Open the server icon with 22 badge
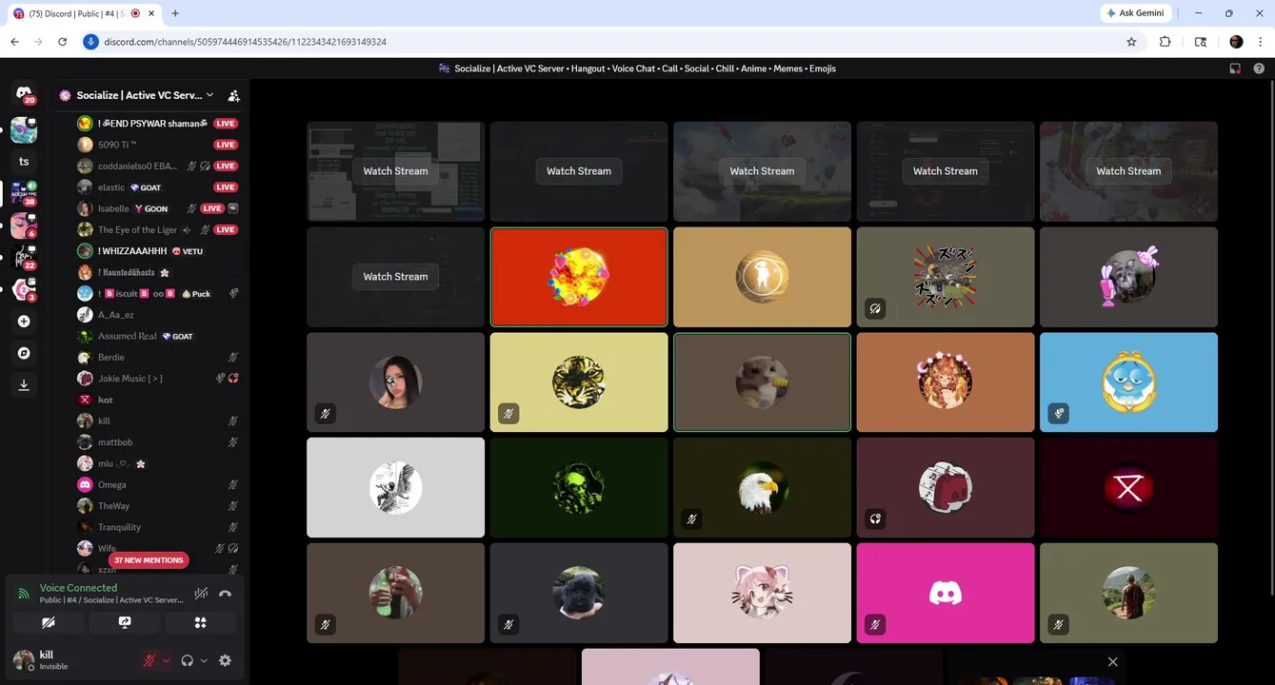Image resolution: width=1275 pixels, height=685 pixels. pyautogui.click(x=24, y=258)
